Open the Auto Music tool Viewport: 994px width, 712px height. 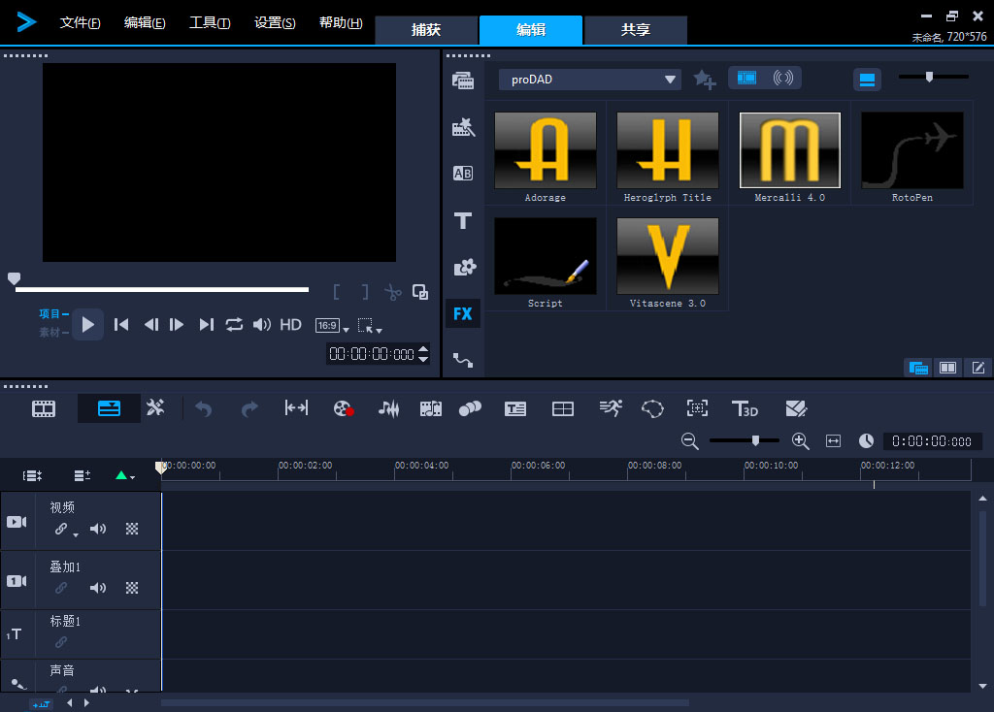430,408
